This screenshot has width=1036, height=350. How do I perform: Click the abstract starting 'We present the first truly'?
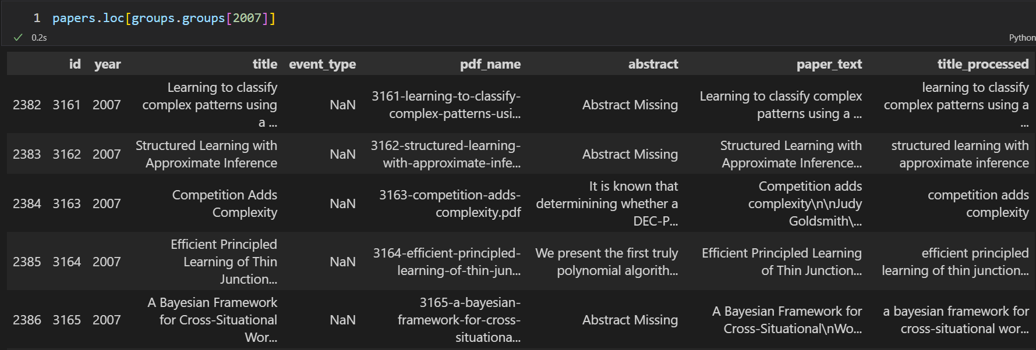pos(606,262)
